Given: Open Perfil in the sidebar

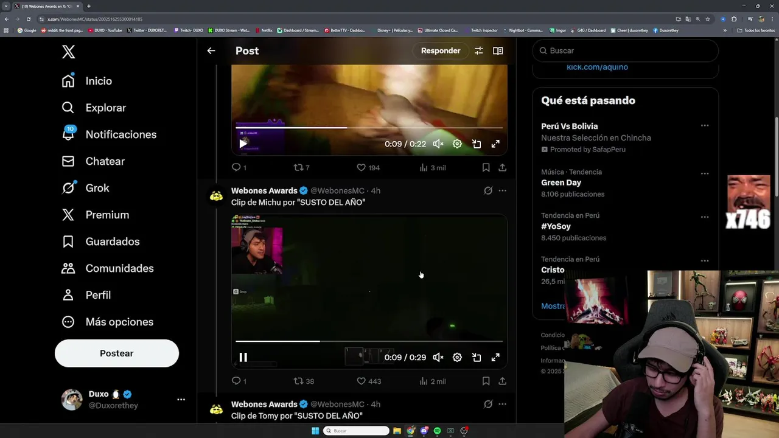Looking at the screenshot, I should [x=86, y=295].
